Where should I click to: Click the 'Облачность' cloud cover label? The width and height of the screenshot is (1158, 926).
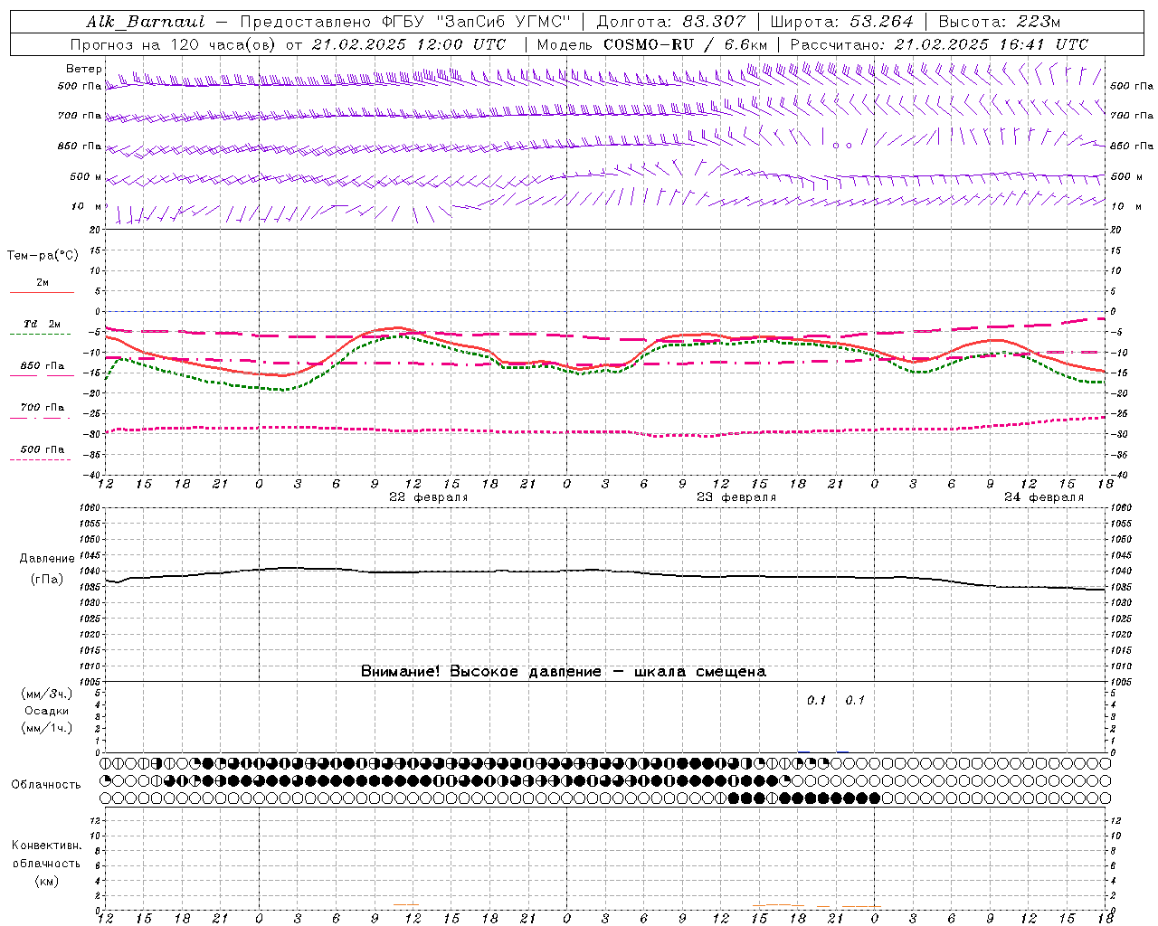[46, 785]
